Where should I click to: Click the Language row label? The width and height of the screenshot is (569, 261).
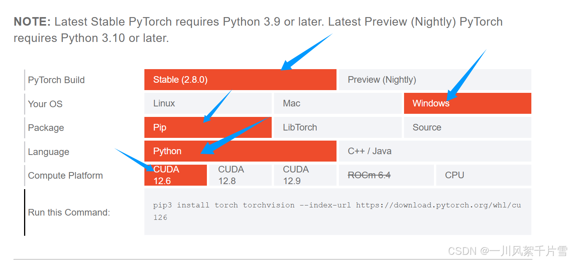[x=49, y=152]
